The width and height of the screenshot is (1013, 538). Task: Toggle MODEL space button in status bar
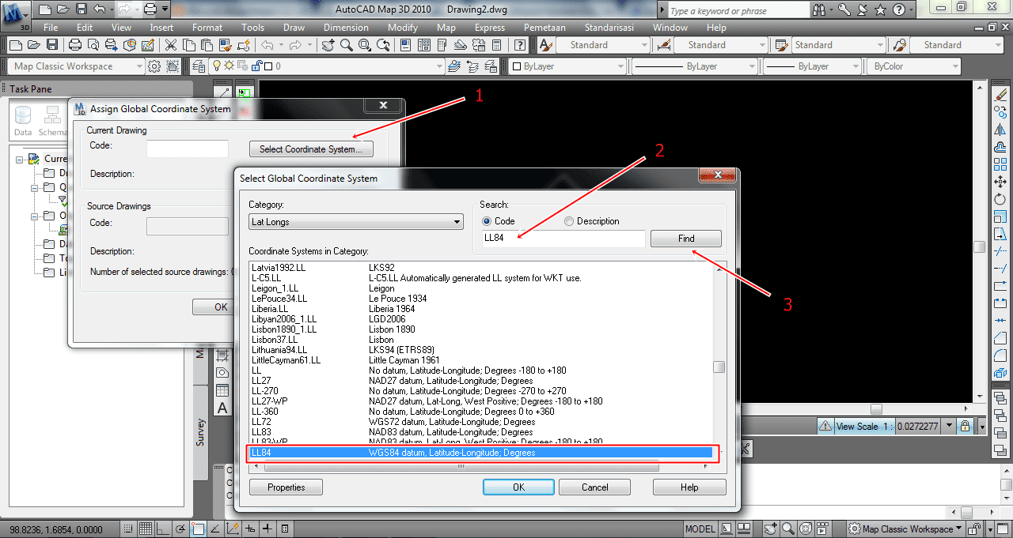click(700, 529)
